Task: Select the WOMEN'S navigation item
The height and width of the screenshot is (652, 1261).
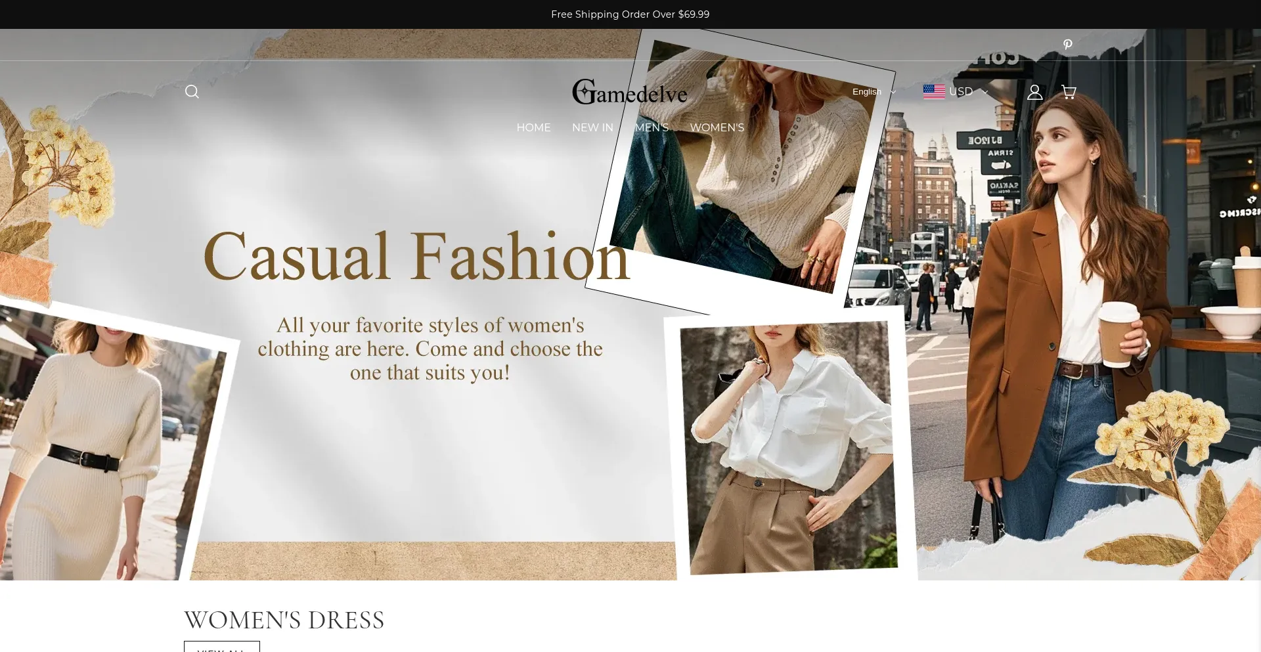Action: pos(717,127)
